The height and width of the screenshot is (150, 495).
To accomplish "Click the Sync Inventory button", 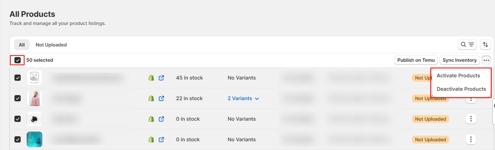I will [460, 60].
